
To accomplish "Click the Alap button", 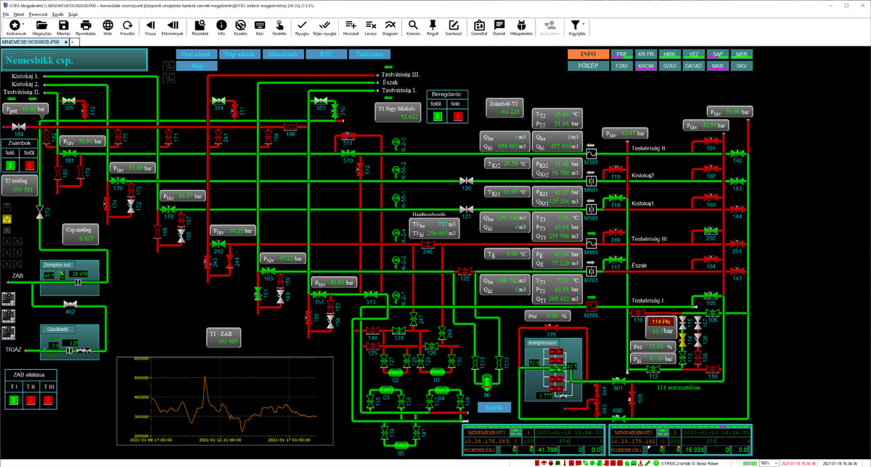I will [197, 66].
